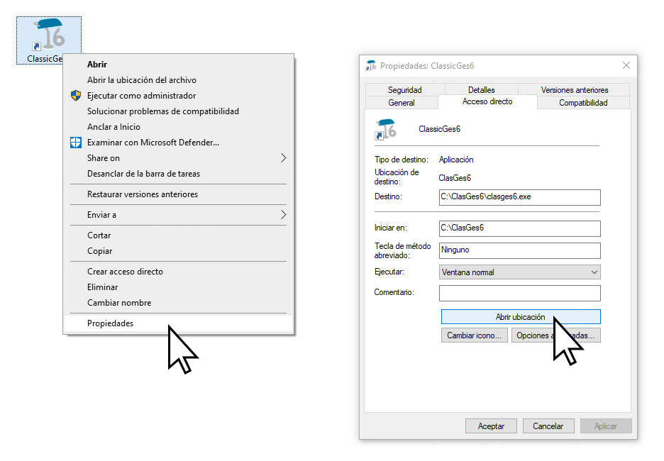Expand the Share on submenu arrow
The image size is (664, 461).
pos(283,158)
